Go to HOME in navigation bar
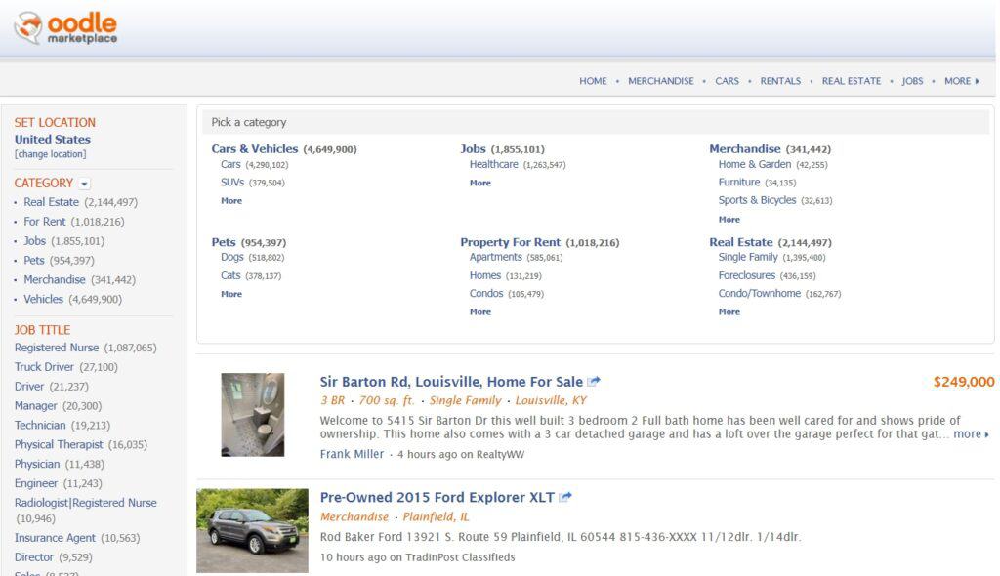Screen dimensions: 1000x576 593,81
